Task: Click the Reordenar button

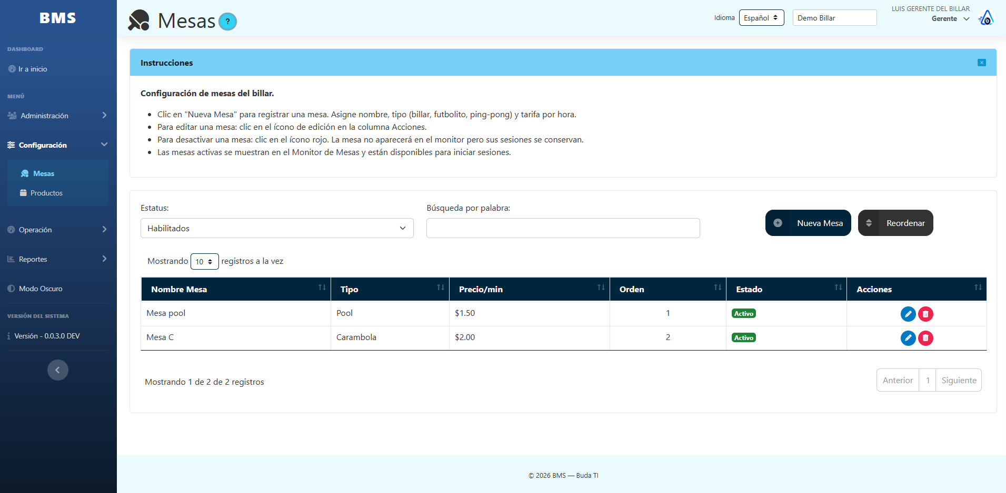Action: pos(895,223)
